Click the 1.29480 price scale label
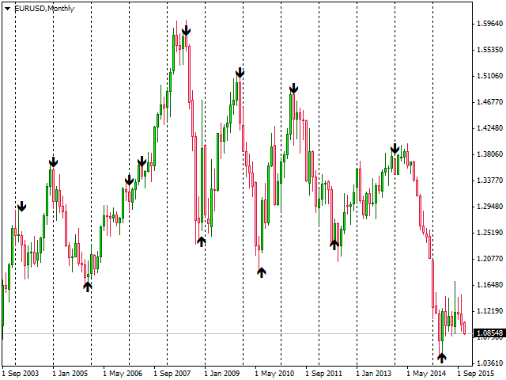Image resolution: width=506 pixels, height=380 pixels. point(488,207)
